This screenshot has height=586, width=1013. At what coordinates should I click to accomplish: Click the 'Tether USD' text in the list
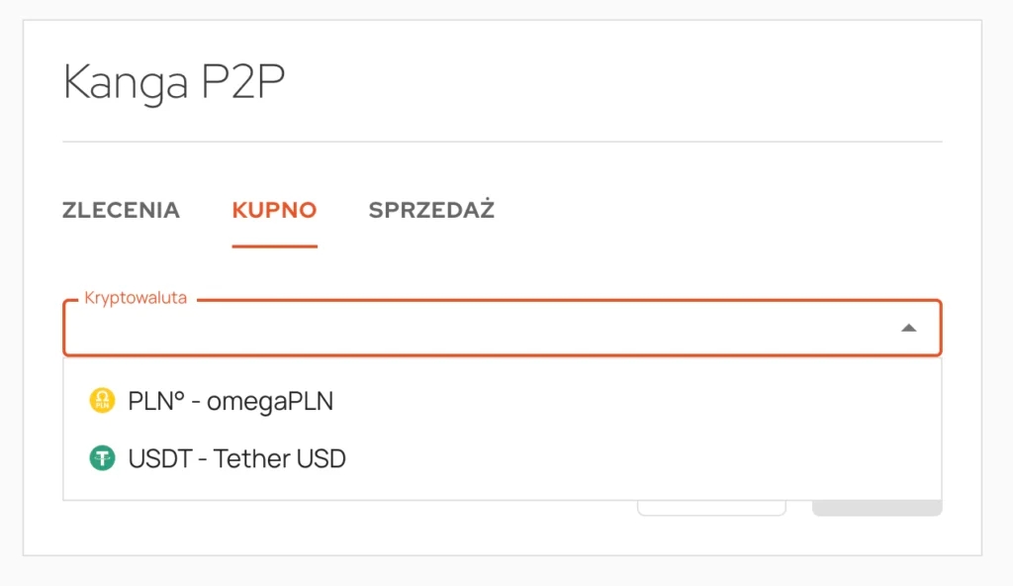280,458
